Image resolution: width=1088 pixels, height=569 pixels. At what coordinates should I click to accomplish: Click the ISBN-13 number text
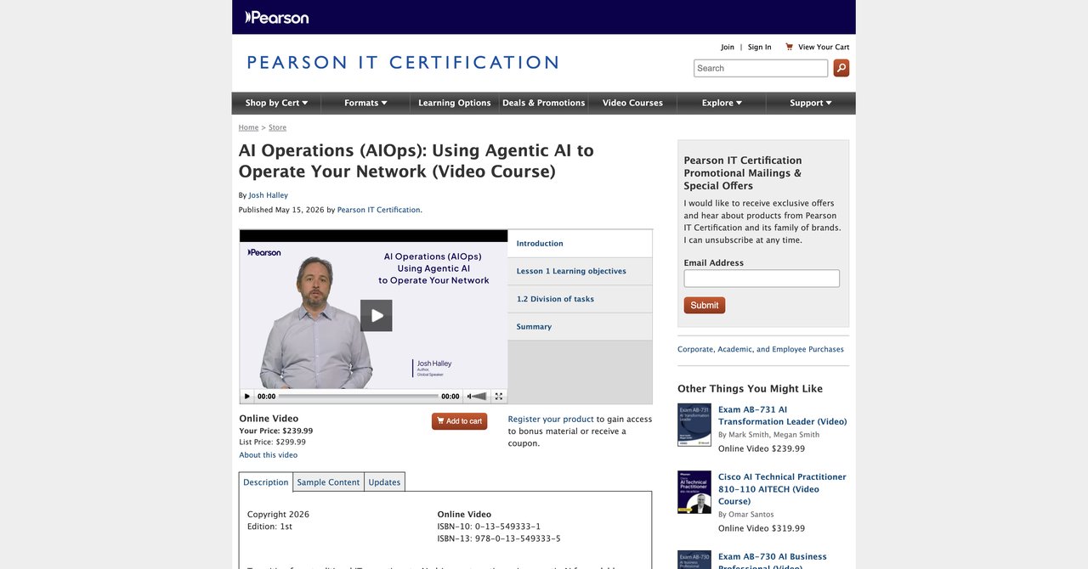(499, 538)
